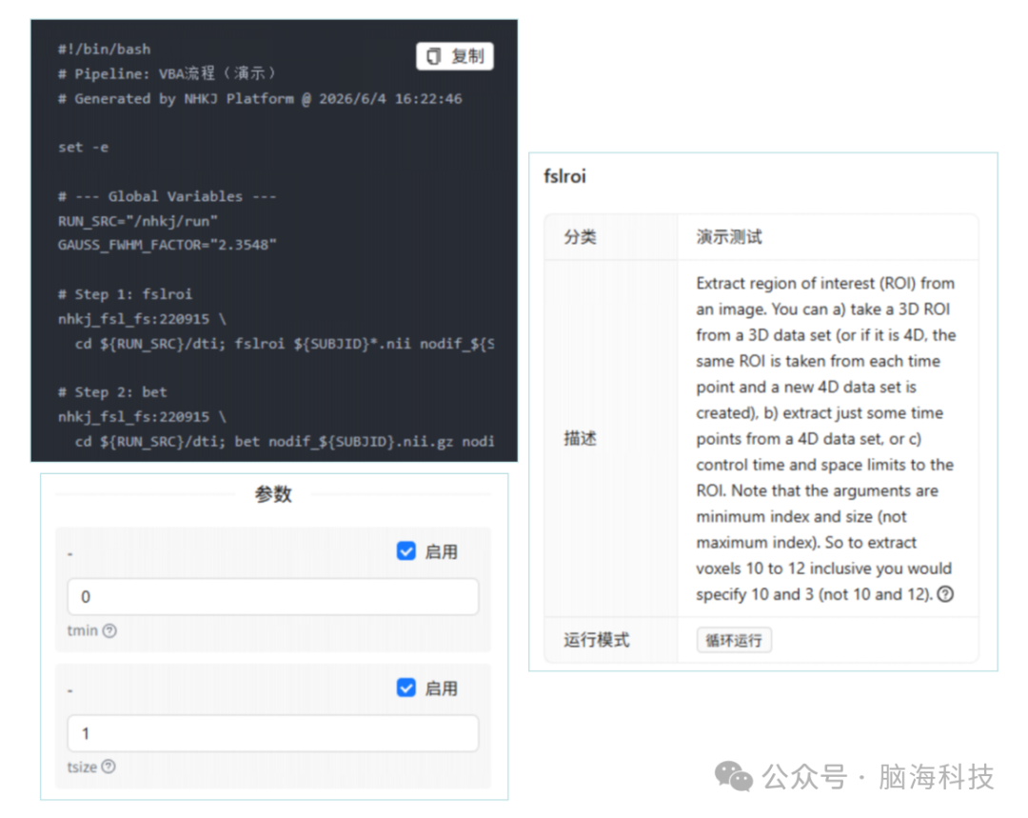The height and width of the screenshot is (818, 1028).
Task: Click the GAUSS_FWHM_FACTOR="2.3548" line
Action: [168, 246]
